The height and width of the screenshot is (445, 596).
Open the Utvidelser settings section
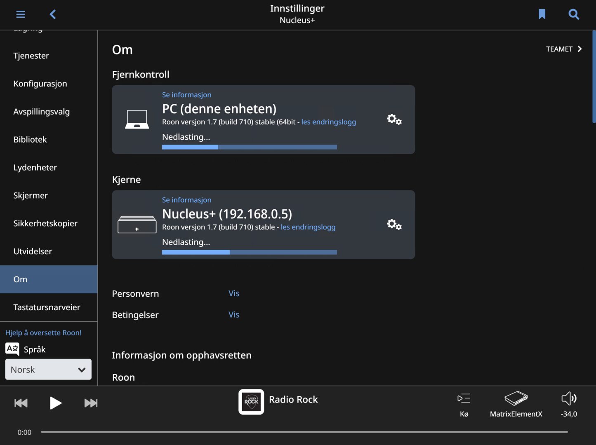49,251
